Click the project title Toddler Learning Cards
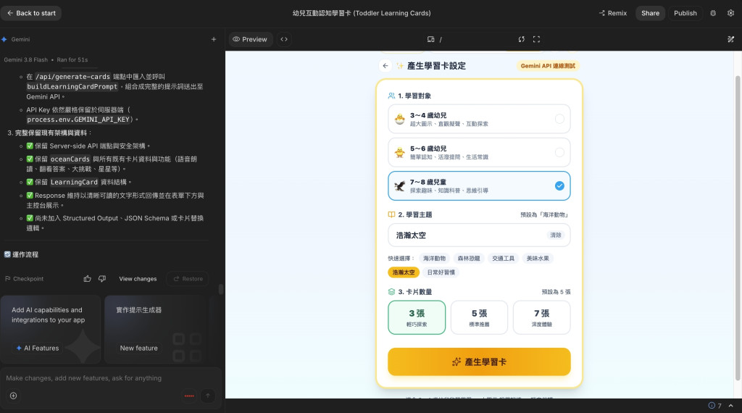Image resolution: width=742 pixels, height=413 pixels. [x=362, y=13]
